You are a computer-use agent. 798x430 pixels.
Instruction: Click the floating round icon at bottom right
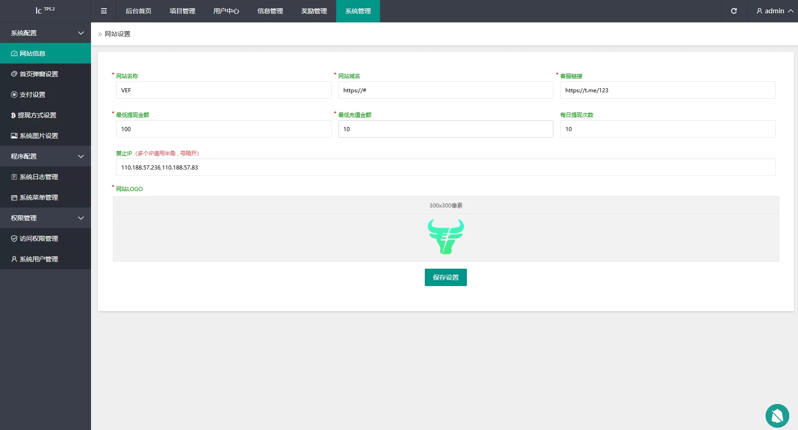pos(777,416)
